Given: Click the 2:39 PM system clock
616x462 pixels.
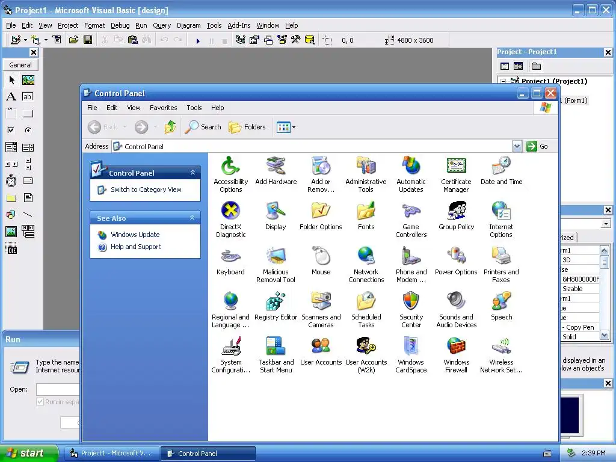Looking at the screenshot, I should (594, 453).
